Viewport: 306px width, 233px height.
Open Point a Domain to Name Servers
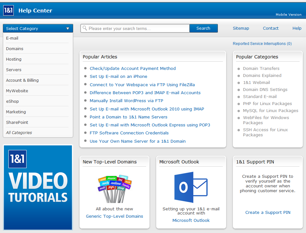[128, 117]
